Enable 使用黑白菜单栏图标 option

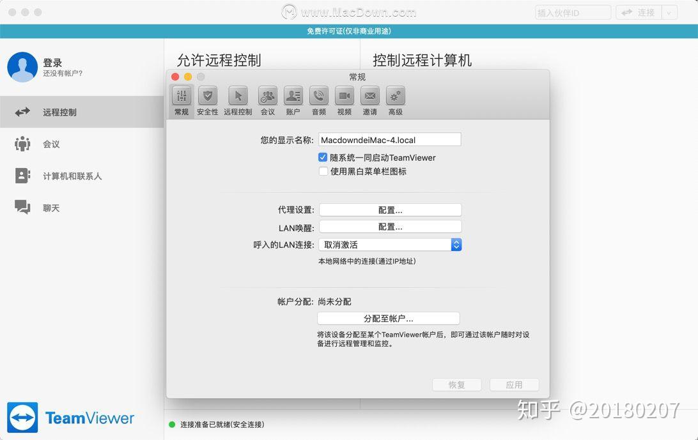(323, 171)
